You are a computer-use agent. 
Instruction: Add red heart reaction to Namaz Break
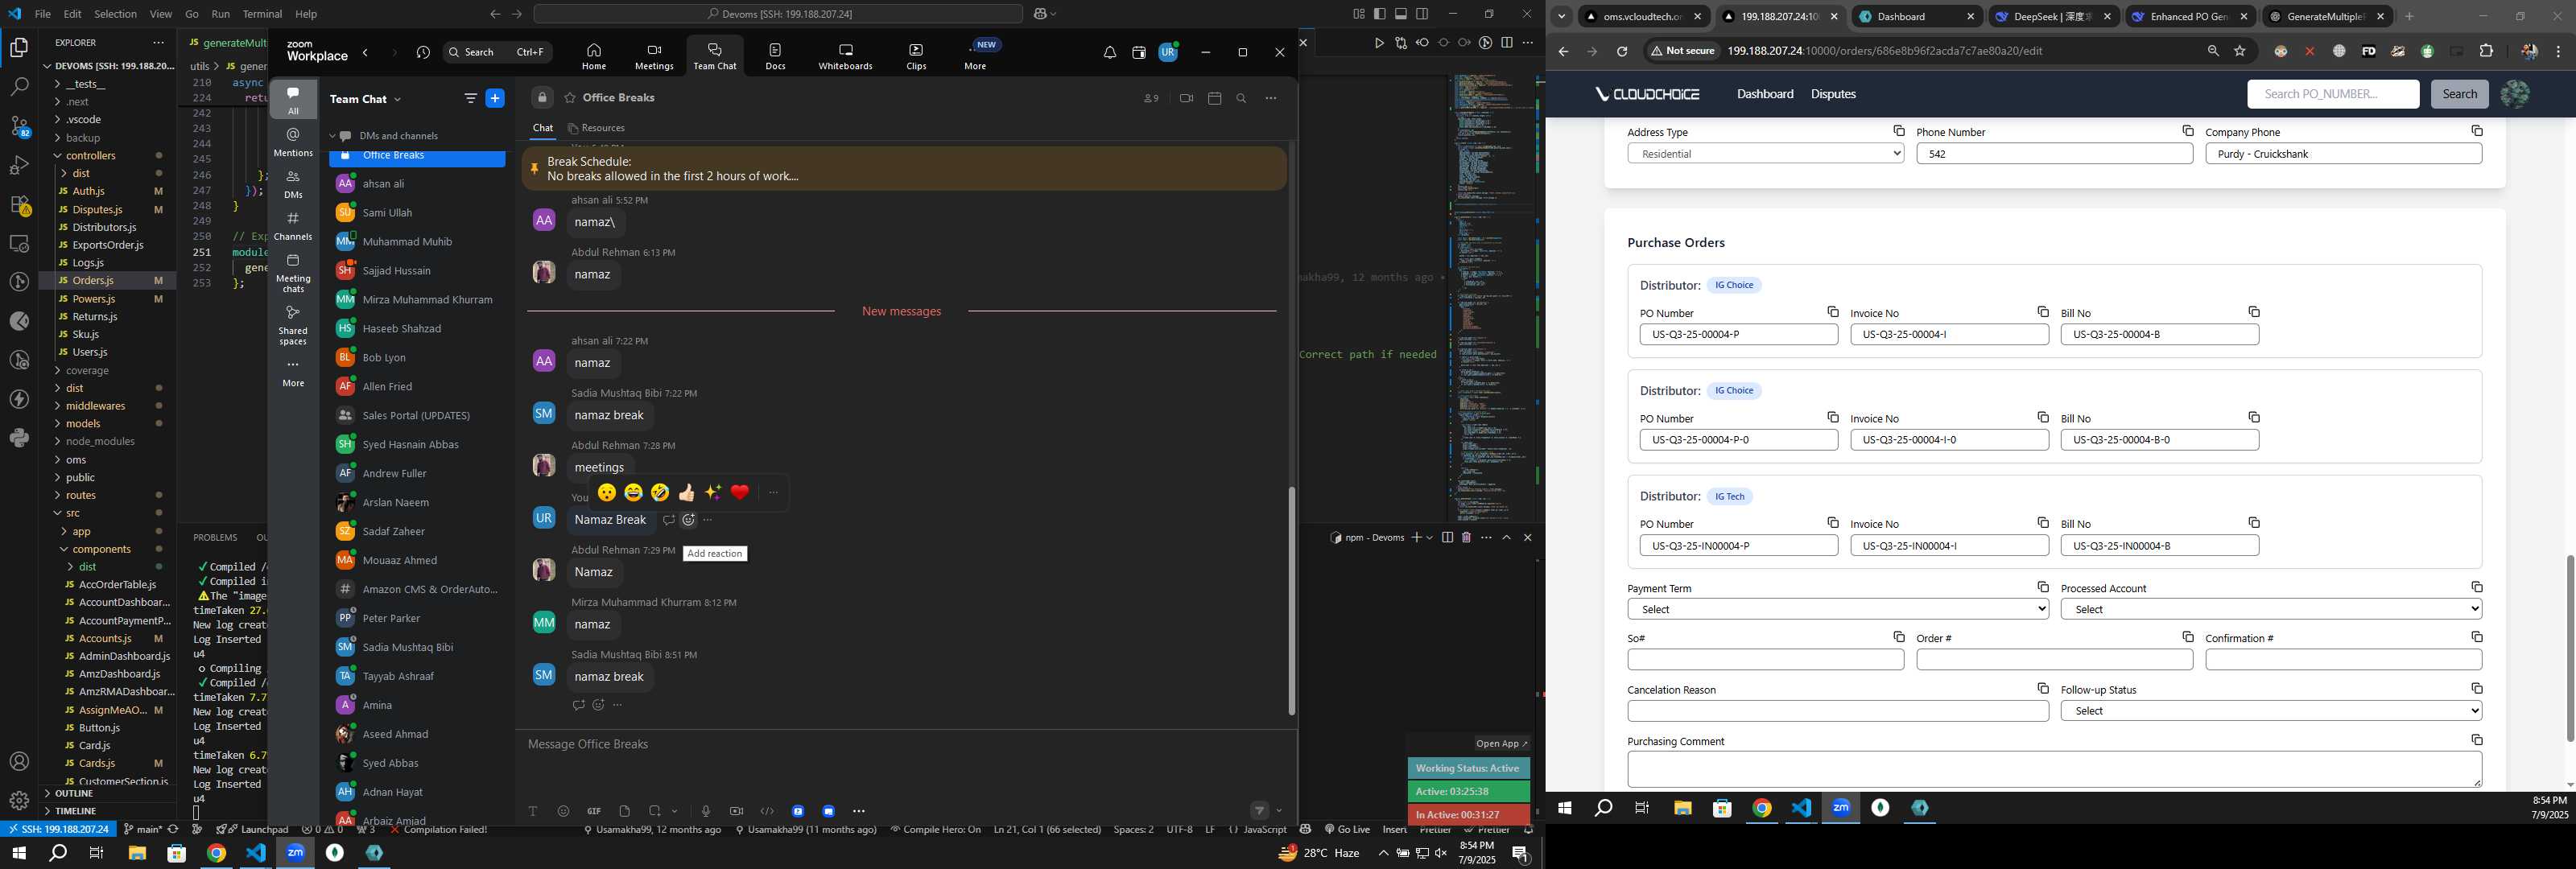(740, 492)
